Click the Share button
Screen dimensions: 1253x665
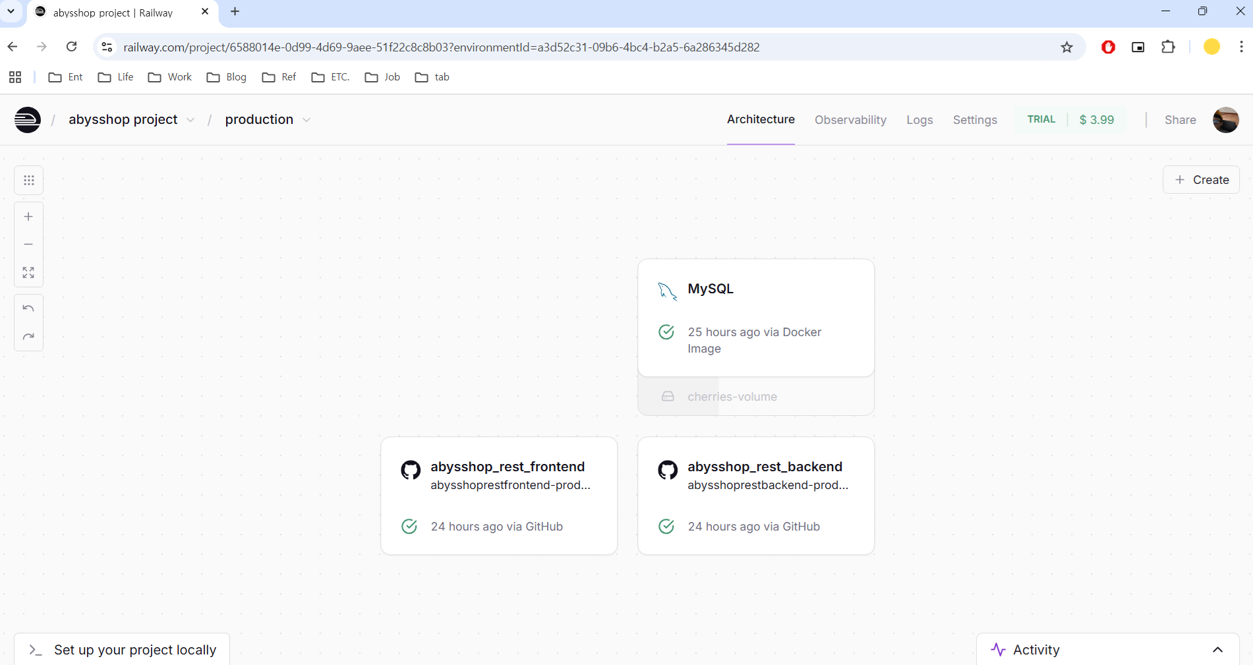pyautogui.click(x=1180, y=120)
